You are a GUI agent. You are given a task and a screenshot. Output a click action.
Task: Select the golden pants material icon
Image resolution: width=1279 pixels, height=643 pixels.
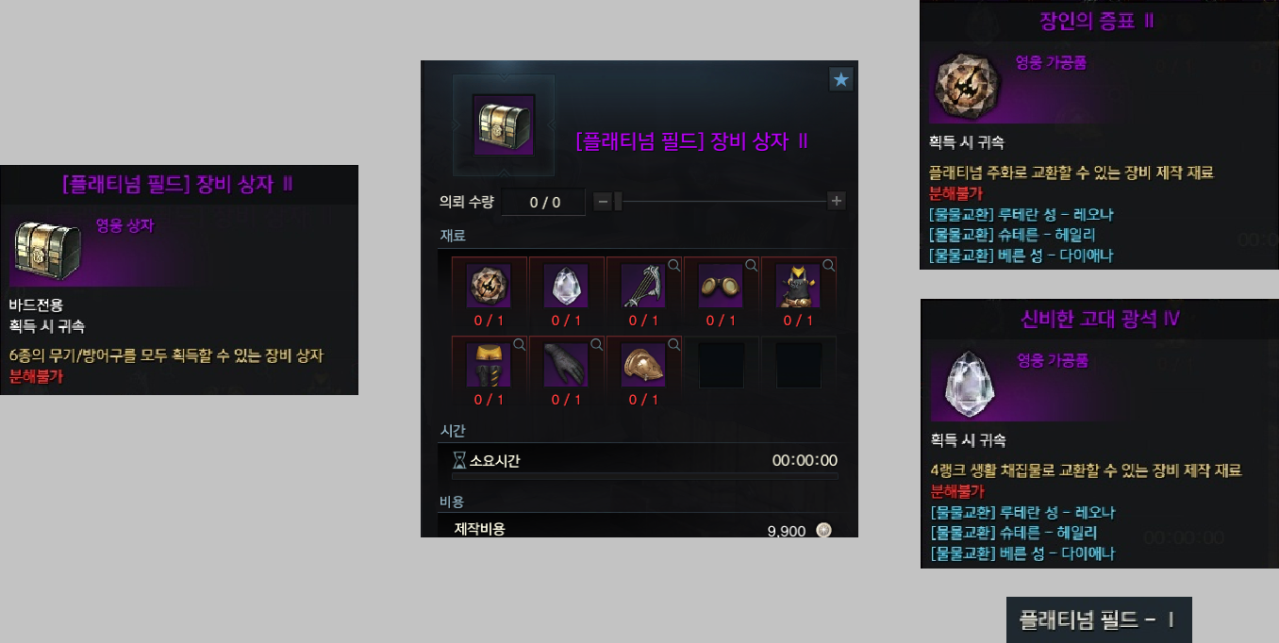pyautogui.click(x=489, y=365)
